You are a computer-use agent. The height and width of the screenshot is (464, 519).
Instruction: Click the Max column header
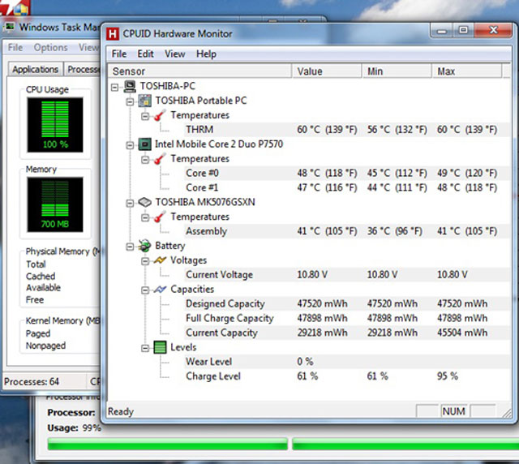pos(467,71)
